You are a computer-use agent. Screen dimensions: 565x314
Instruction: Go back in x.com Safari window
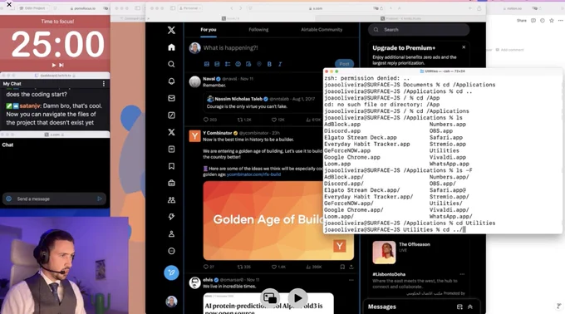point(231,8)
